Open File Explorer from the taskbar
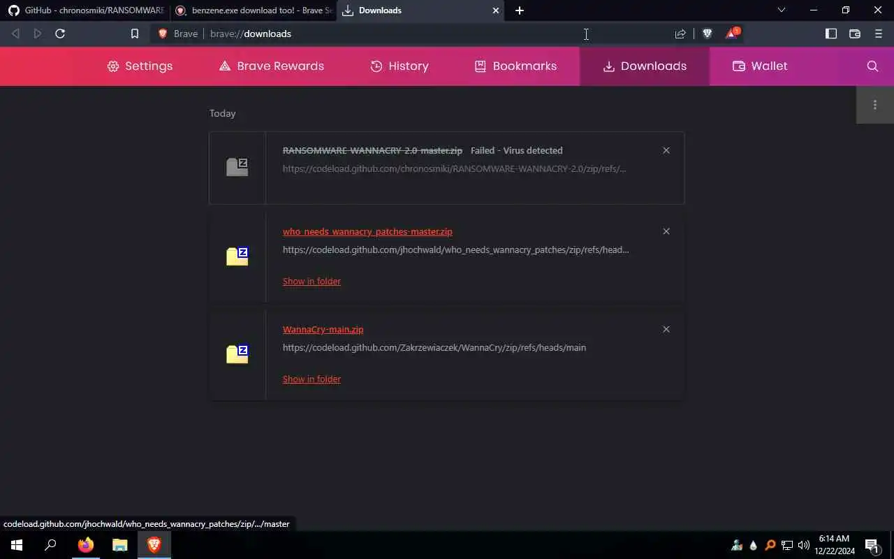Image resolution: width=894 pixels, height=559 pixels. pos(120,545)
